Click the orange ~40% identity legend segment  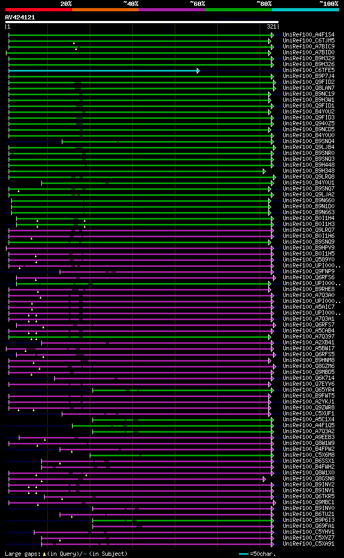pyautogui.click(x=105, y=10)
